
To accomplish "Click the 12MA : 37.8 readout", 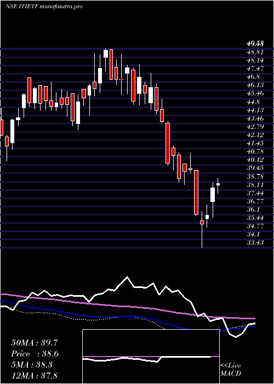I will tap(34, 376).
